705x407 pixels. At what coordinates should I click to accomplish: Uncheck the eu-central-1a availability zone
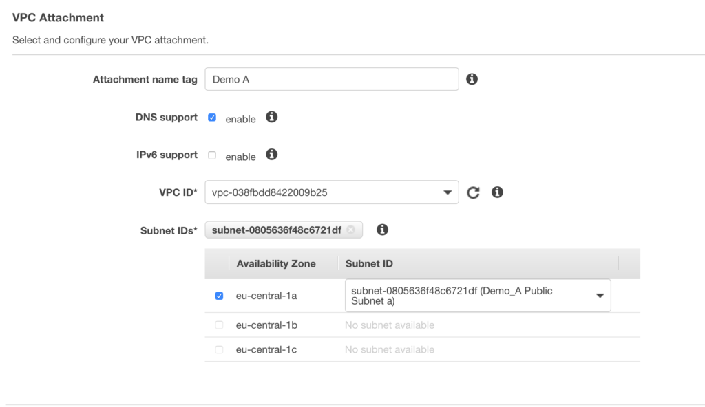pos(219,296)
